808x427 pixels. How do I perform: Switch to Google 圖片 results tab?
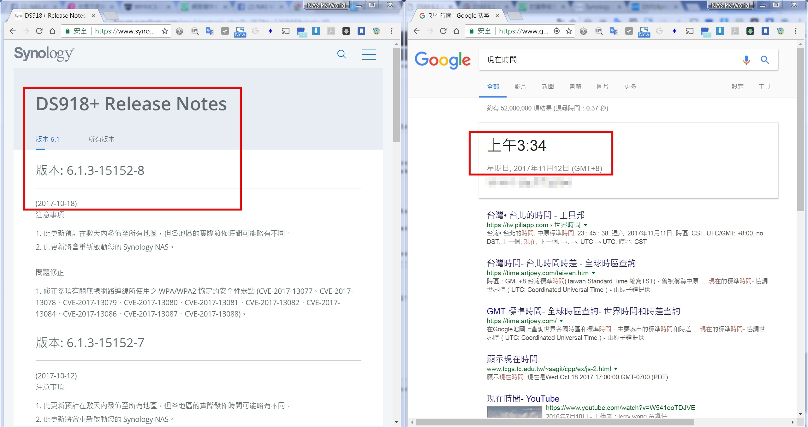603,86
